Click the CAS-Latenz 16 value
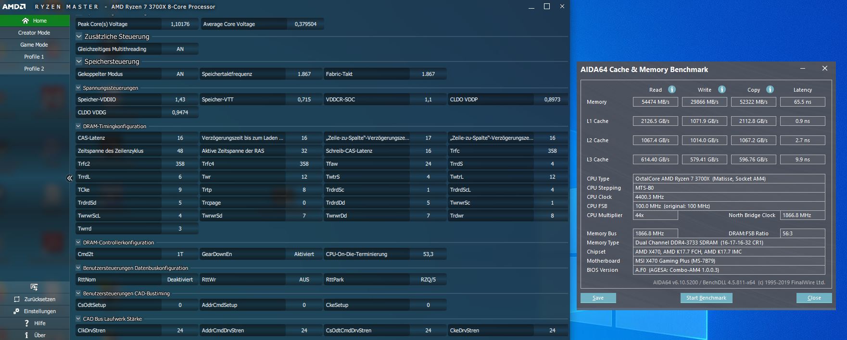Image resolution: width=847 pixels, height=340 pixels. point(180,138)
